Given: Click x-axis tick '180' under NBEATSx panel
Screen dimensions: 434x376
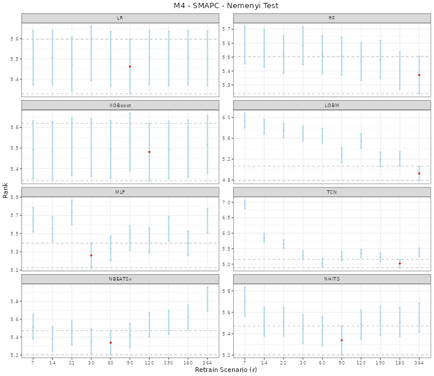Looking at the screenshot, I should point(188,363).
